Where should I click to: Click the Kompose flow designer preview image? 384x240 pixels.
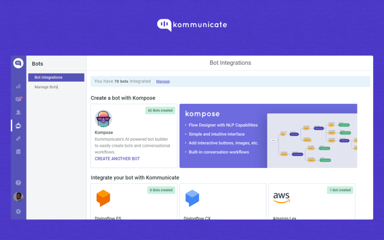(x=312, y=141)
